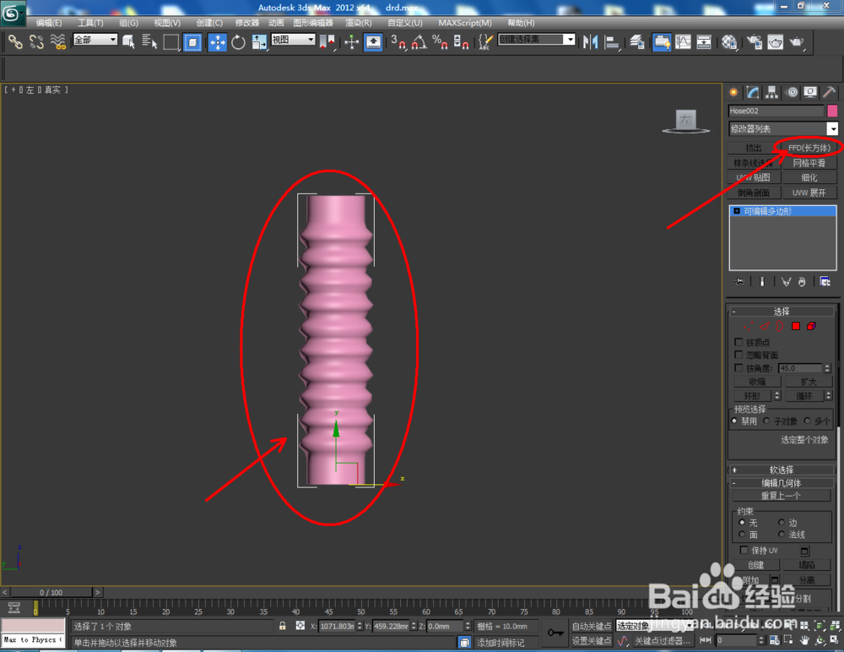This screenshot has width=844, height=652.
Task: Select the 边 constraint radio button
Action: tap(781, 522)
